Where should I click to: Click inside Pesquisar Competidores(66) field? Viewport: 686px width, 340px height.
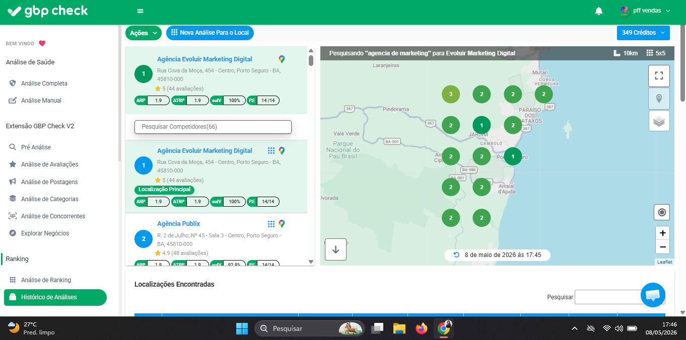click(213, 127)
